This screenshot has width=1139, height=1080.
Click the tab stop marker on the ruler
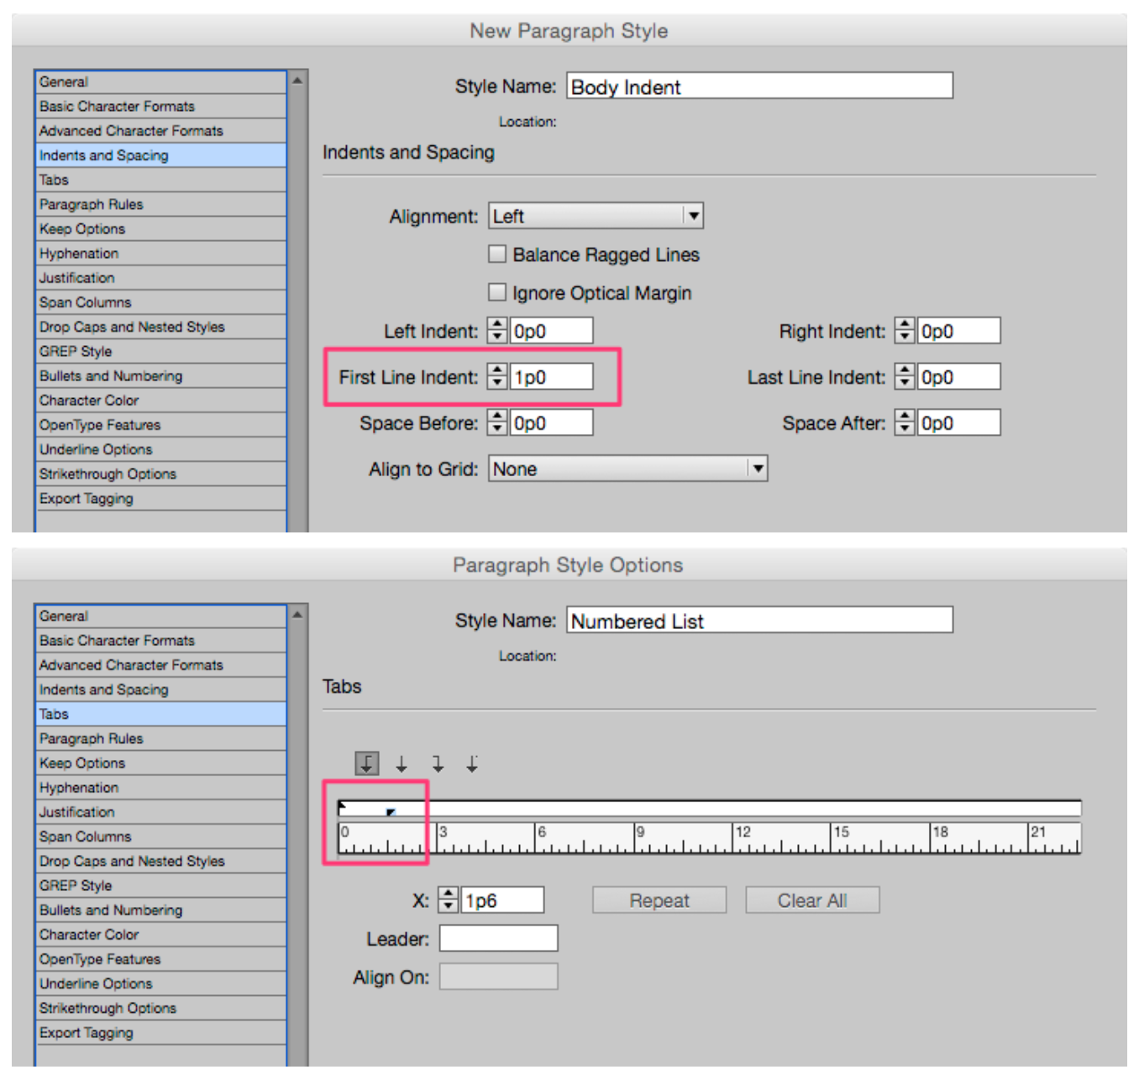391,812
